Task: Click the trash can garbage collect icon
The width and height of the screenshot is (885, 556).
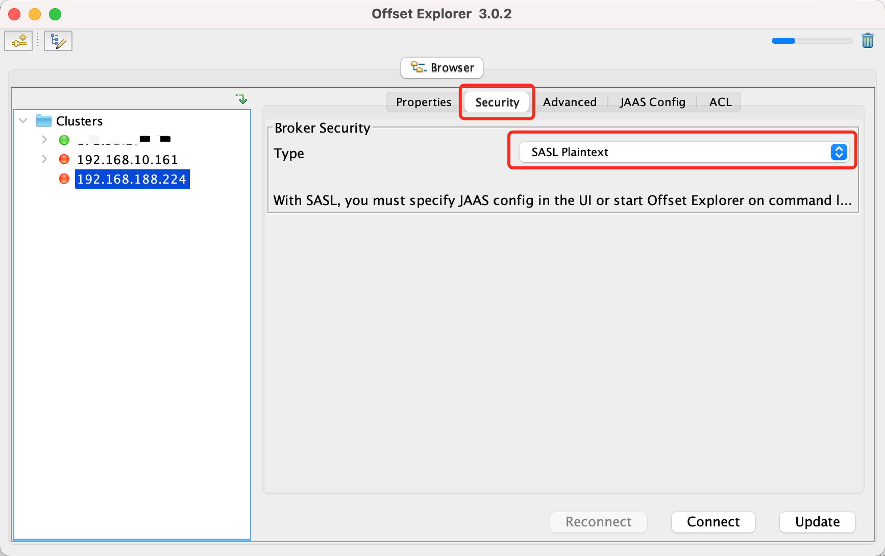Action: tap(867, 40)
